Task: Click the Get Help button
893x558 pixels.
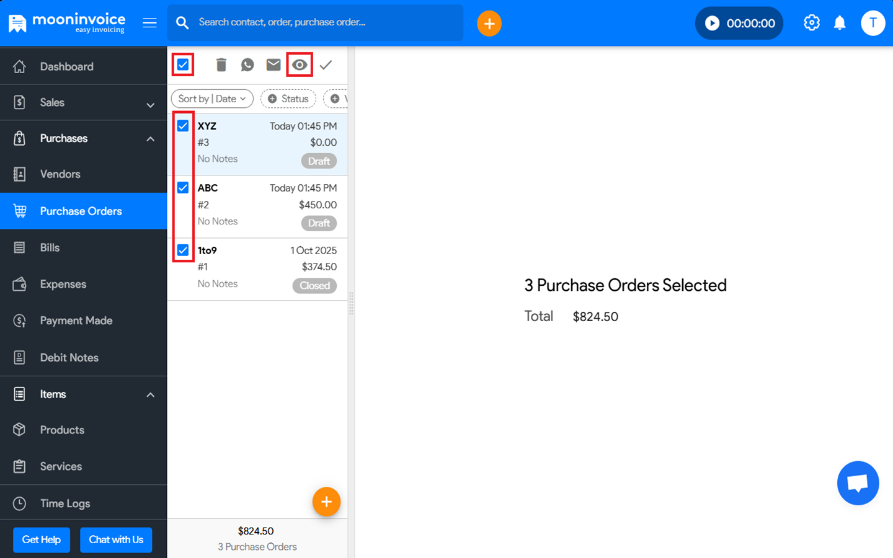Action: (42, 539)
